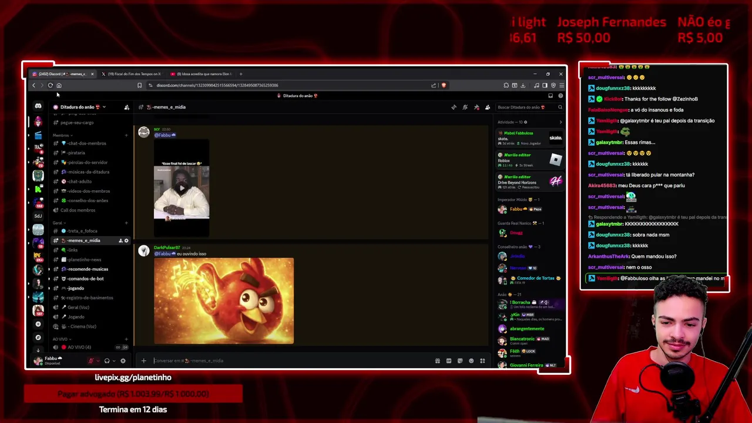Viewport: 752px width, 423px height.
Task: Open browser downloads icon
Action: tap(523, 85)
